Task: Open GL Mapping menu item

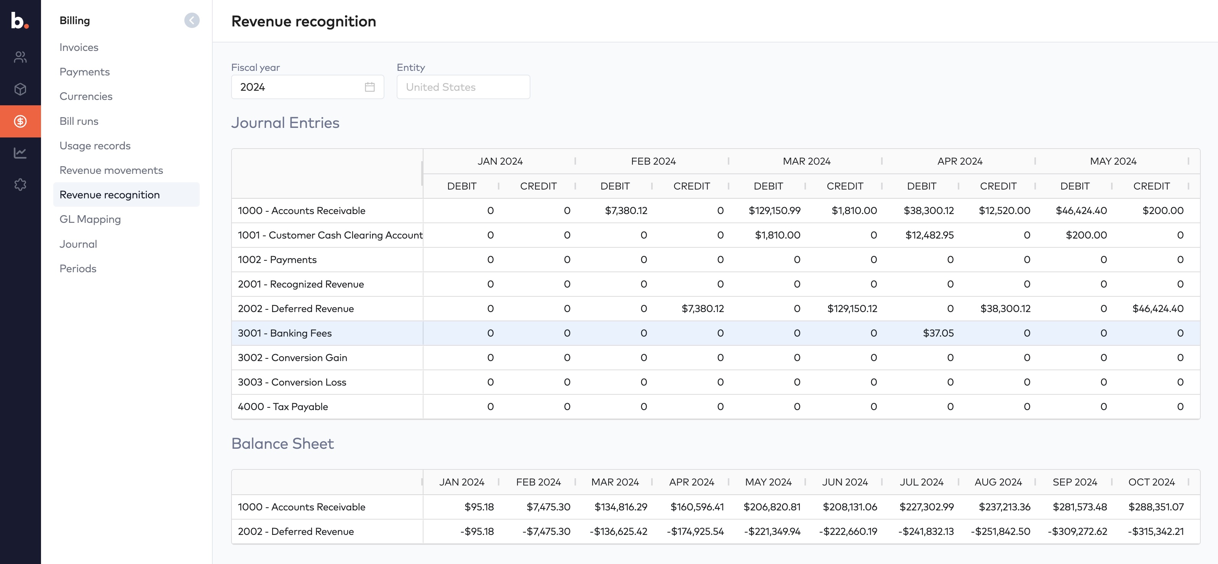Action: 90,219
